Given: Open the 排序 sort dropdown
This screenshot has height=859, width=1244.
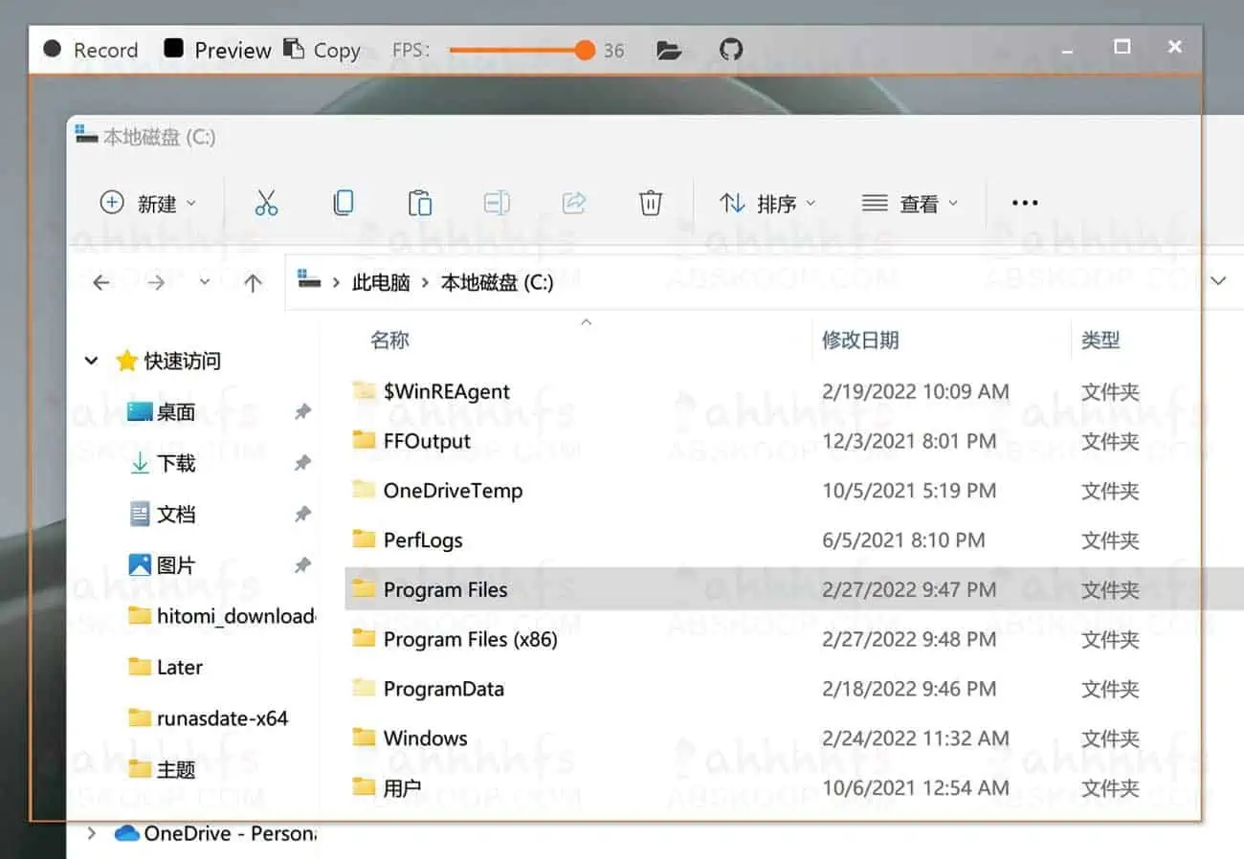Looking at the screenshot, I should (767, 202).
